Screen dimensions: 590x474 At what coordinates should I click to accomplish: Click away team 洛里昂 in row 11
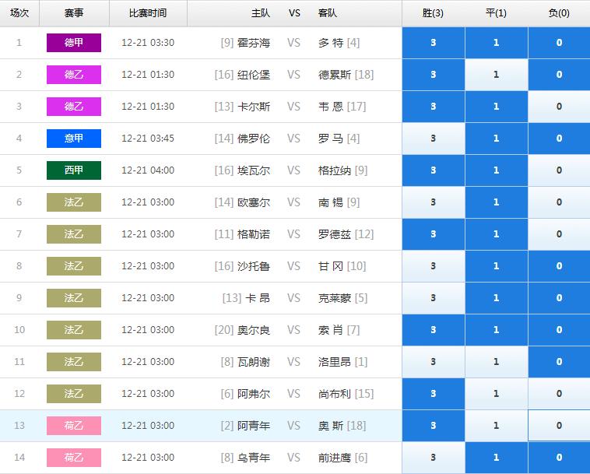(335, 362)
